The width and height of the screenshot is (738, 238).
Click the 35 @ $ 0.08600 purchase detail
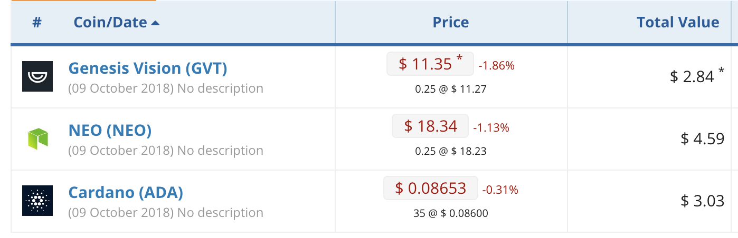(450, 213)
